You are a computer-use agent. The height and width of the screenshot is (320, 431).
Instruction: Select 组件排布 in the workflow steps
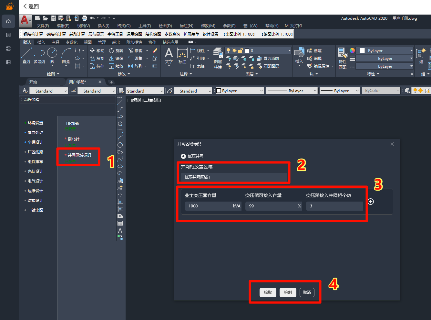coord(35,162)
